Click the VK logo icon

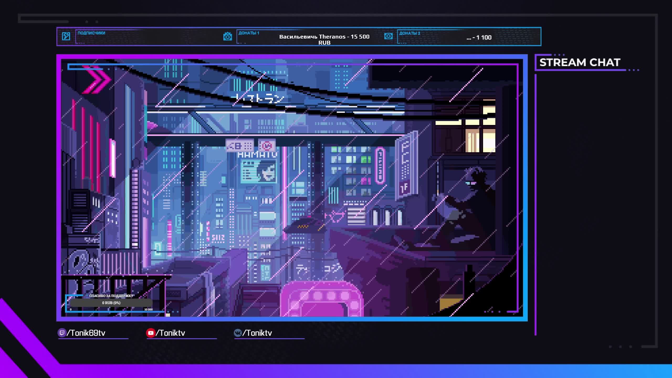click(238, 333)
